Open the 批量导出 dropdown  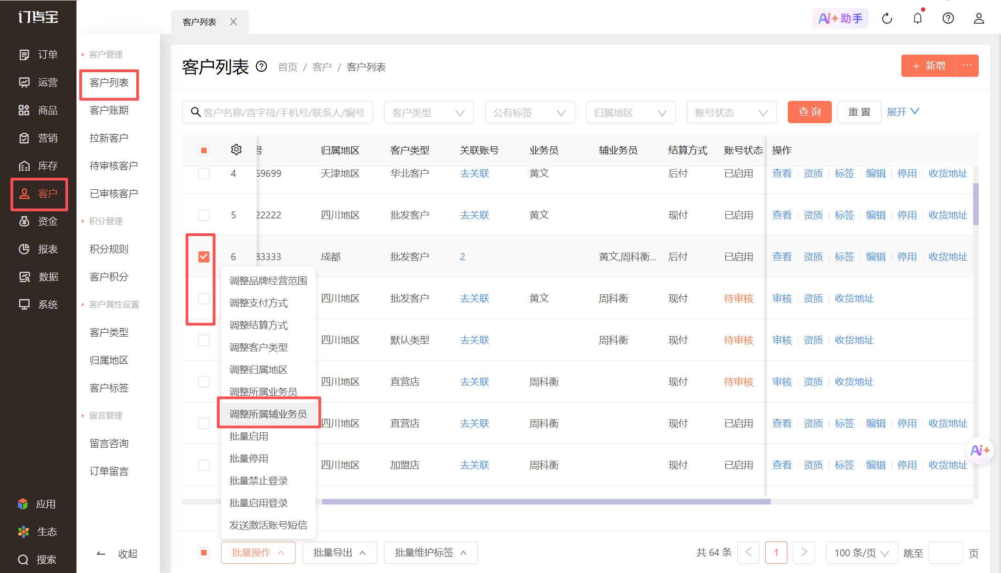pyautogui.click(x=339, y=553)
